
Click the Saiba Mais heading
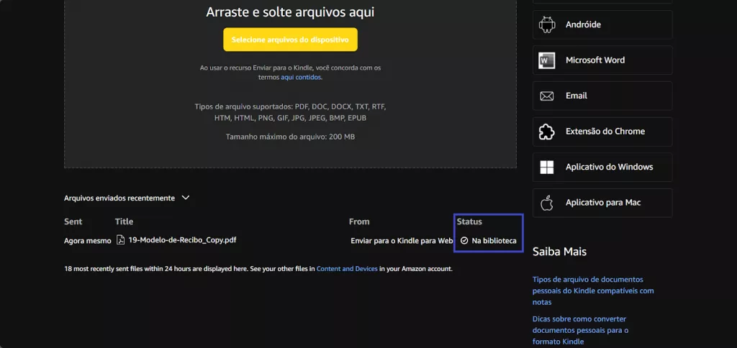(559, 252)
